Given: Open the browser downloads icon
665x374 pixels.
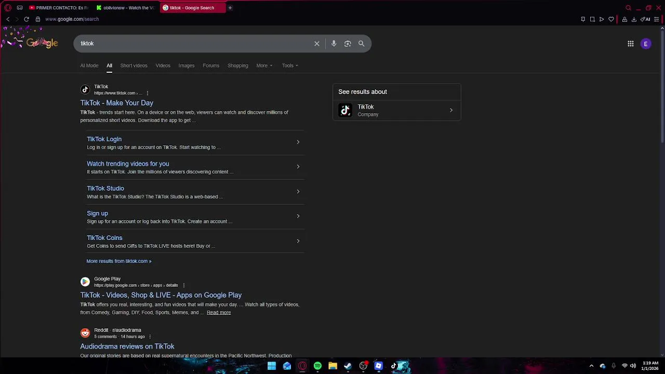Looking at the screenshot, I should point(634,19).
